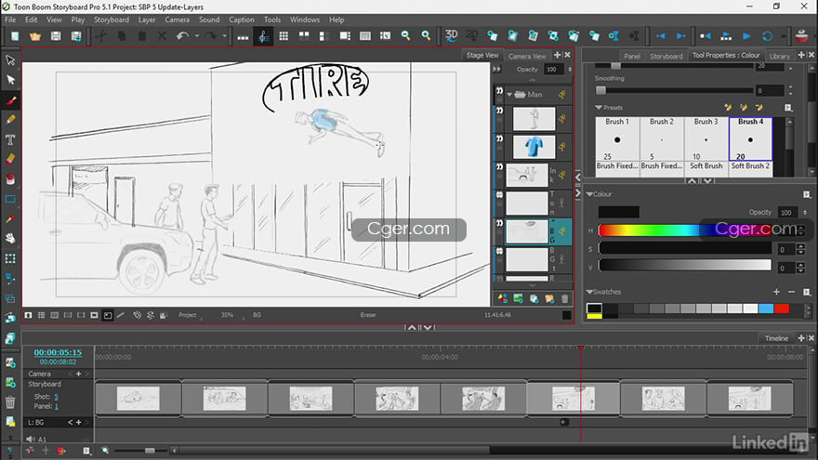Enable 3D mode with the 3D icon
The height and width of the screenshot is (460, 818).
451,36
